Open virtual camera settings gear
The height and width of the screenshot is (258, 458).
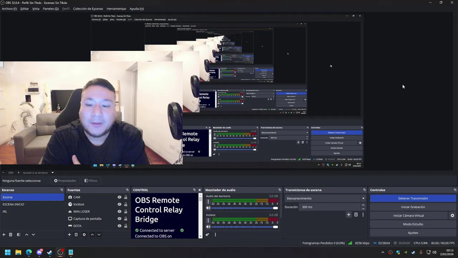click(452, 216)
